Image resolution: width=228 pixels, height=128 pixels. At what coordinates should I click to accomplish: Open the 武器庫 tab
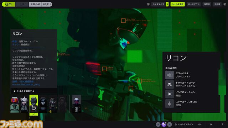click(x=217, y=4)
